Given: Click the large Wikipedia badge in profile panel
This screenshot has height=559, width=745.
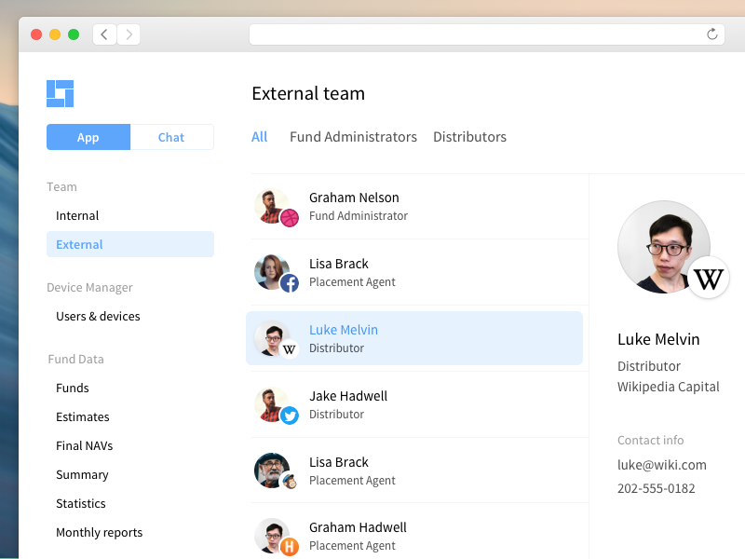Looking at the screenshot, I should point(709,278).
